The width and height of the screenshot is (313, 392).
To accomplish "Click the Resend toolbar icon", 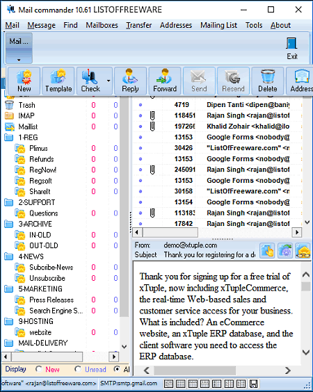I will (233, 81).
